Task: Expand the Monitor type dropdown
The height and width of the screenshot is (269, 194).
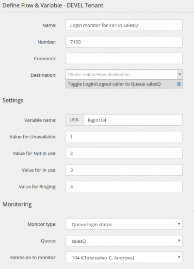Action: (x=124, y=224)
